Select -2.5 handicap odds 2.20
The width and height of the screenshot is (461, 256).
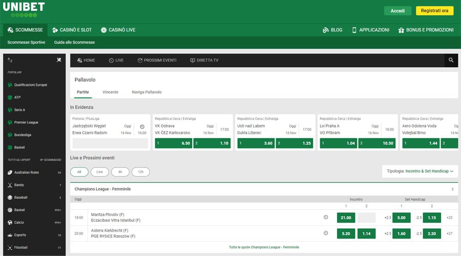coord(432,233)
